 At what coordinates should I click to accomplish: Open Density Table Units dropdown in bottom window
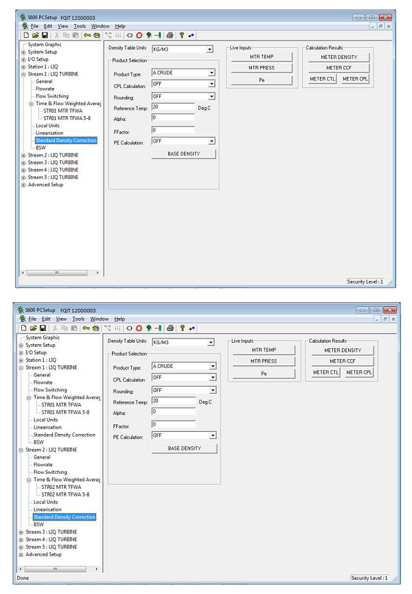click(211, 343)
